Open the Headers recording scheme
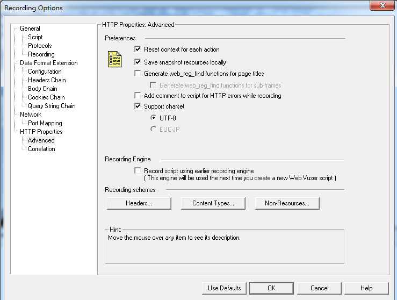 coord(139,203)
